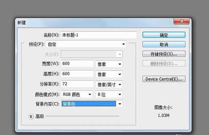Open Device Central(E)... button
Screen dimensions: 209x135
(x=164, y=79)
